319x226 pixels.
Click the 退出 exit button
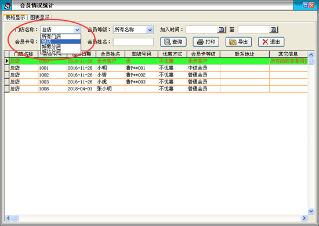[271, 42]
